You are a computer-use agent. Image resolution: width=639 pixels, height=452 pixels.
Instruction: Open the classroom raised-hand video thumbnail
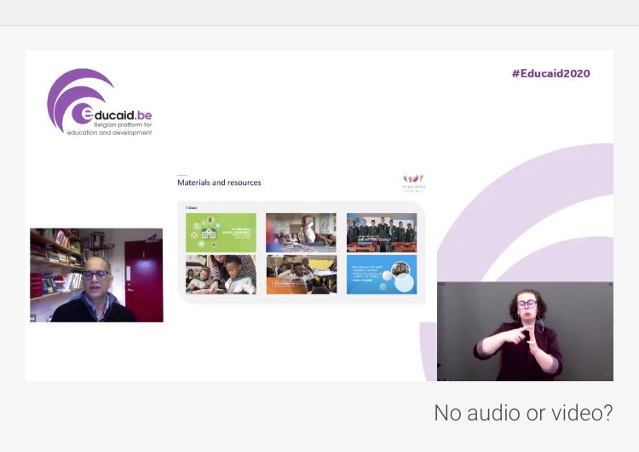[x=301, y=233]
